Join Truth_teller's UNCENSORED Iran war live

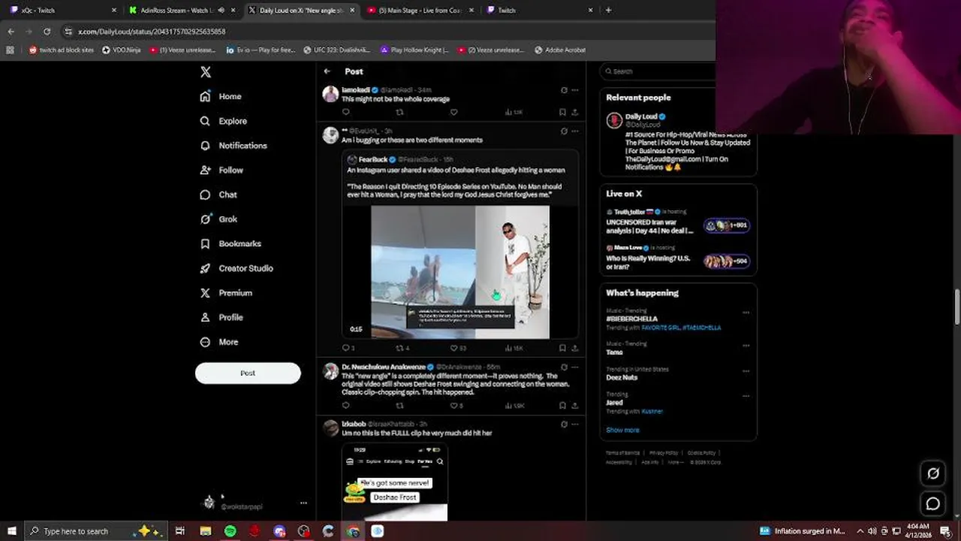678,222
